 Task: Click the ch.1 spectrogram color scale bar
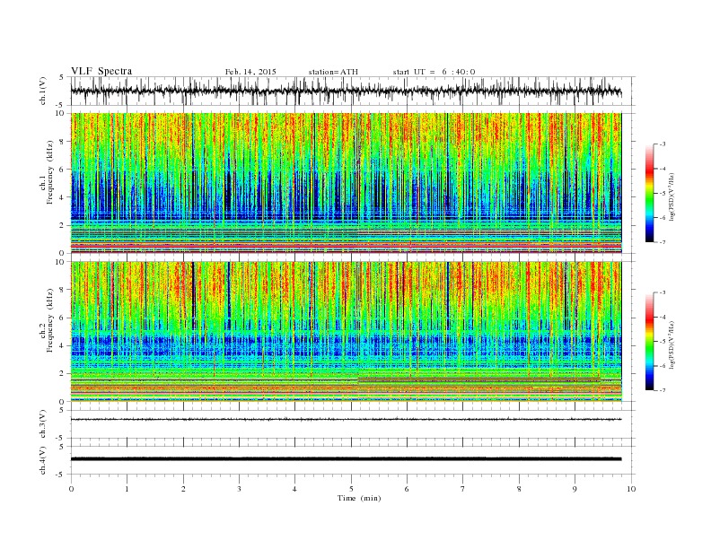tap(649, 193)
